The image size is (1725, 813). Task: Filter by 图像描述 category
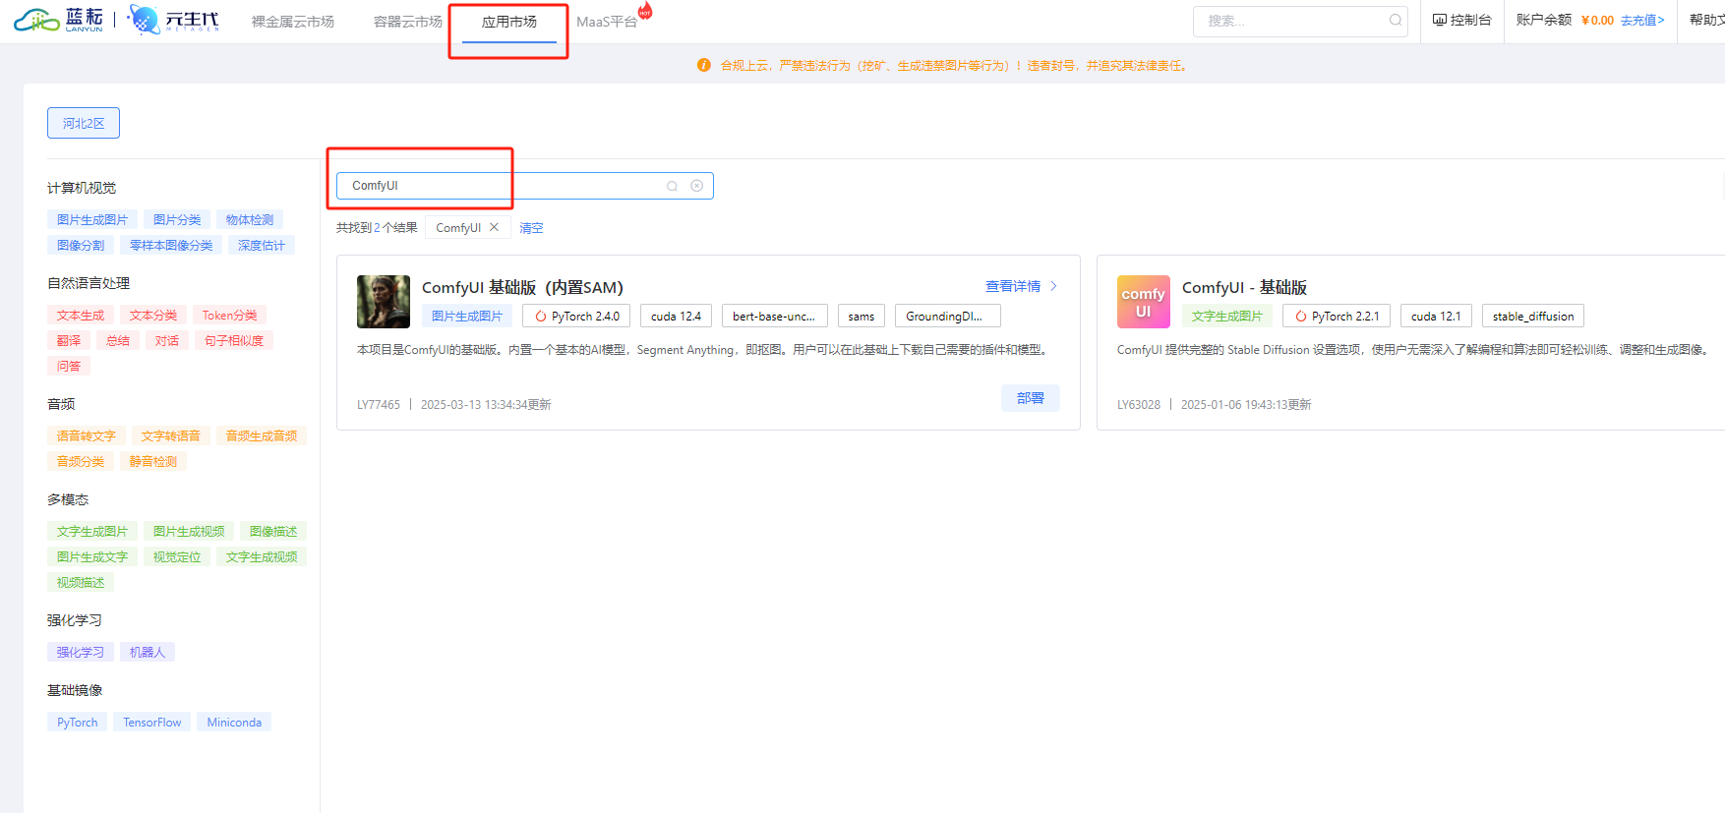coord(273,532)
